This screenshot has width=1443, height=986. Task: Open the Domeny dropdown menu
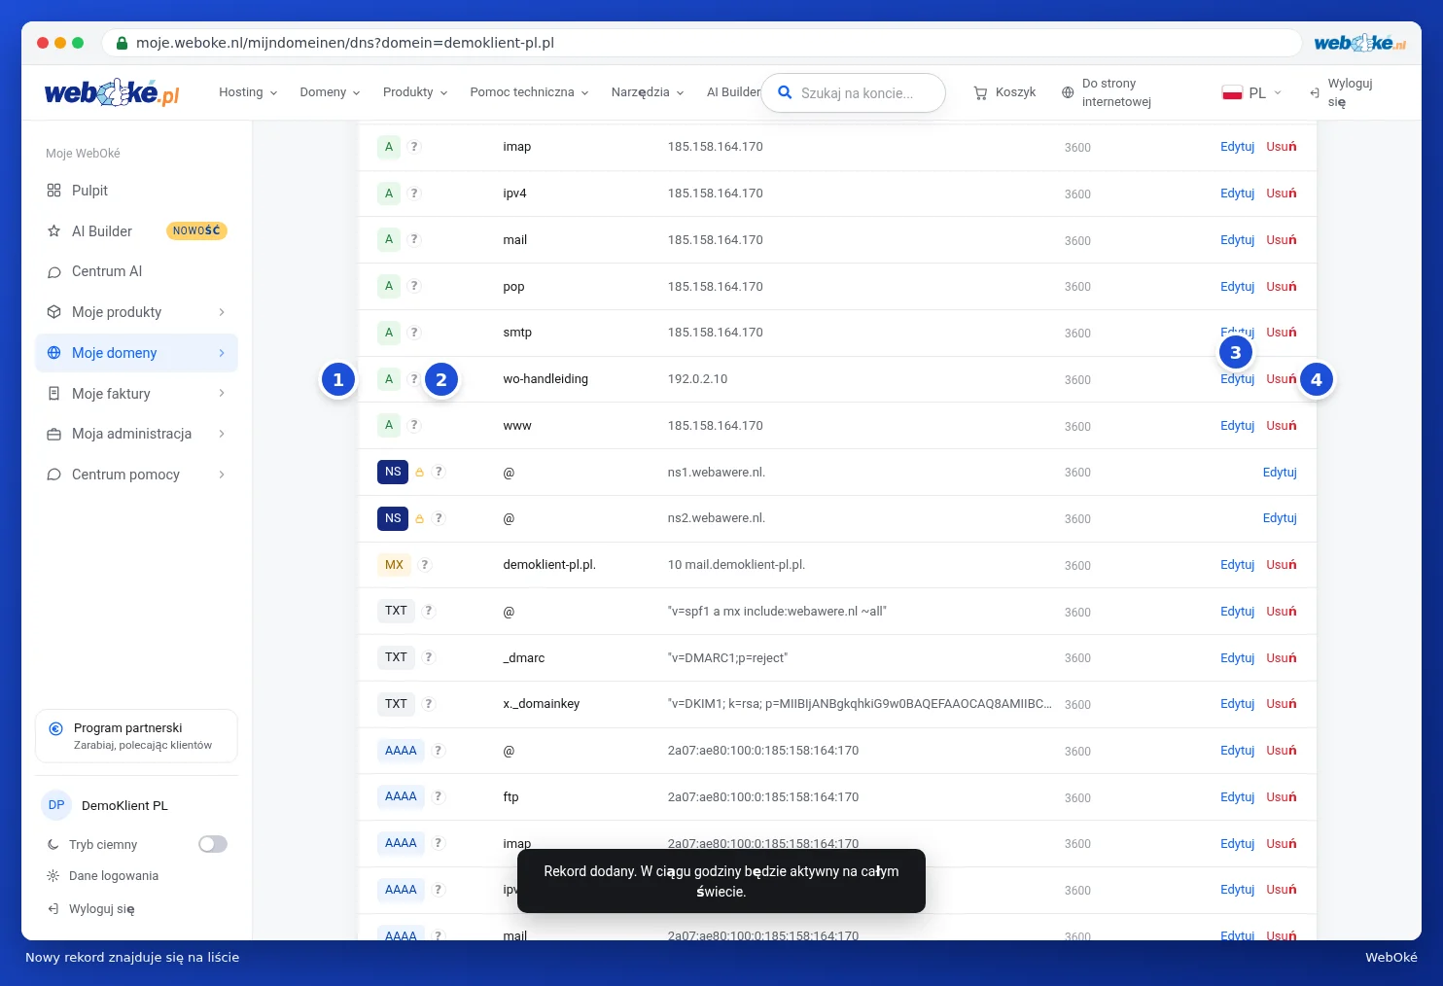tap(330, 92)
